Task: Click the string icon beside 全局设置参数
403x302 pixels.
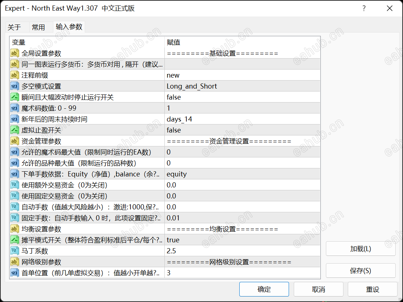Action: [x=15, y=53]
